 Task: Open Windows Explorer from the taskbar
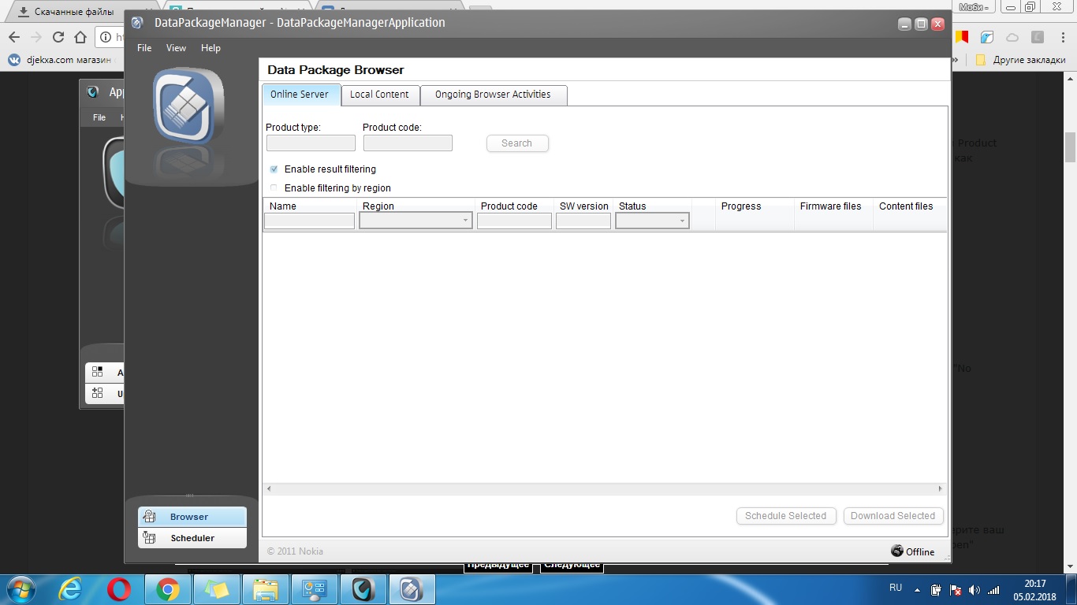pos(265,588)
